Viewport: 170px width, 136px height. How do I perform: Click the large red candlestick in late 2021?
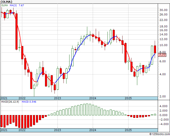tap(16, 31)
